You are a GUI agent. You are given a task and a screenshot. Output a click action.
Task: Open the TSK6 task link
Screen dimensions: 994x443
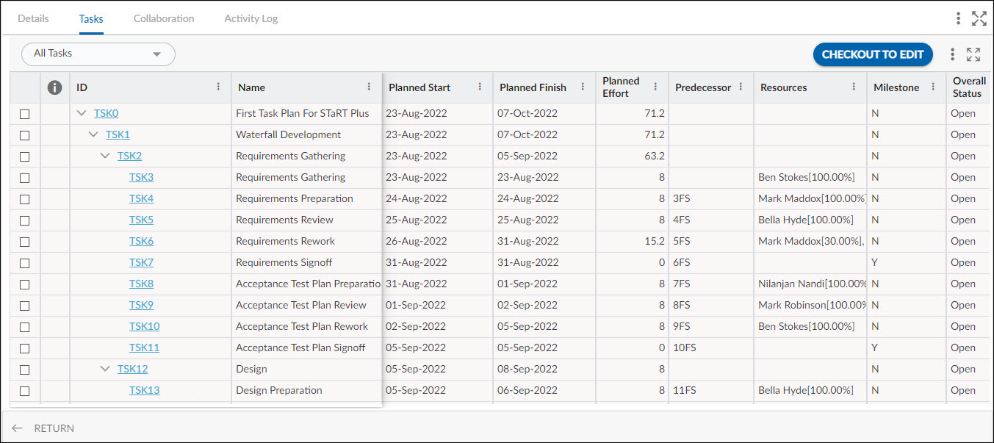tap(141, 241)
